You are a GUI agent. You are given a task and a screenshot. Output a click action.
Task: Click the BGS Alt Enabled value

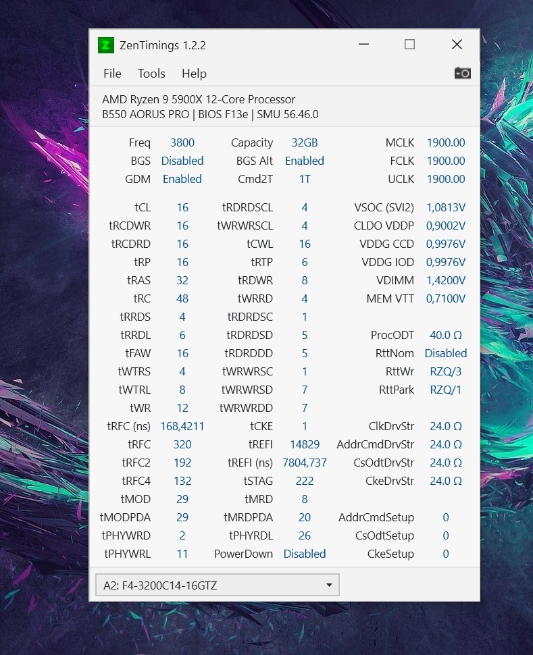pyautogui.click(x=305, y=161)
